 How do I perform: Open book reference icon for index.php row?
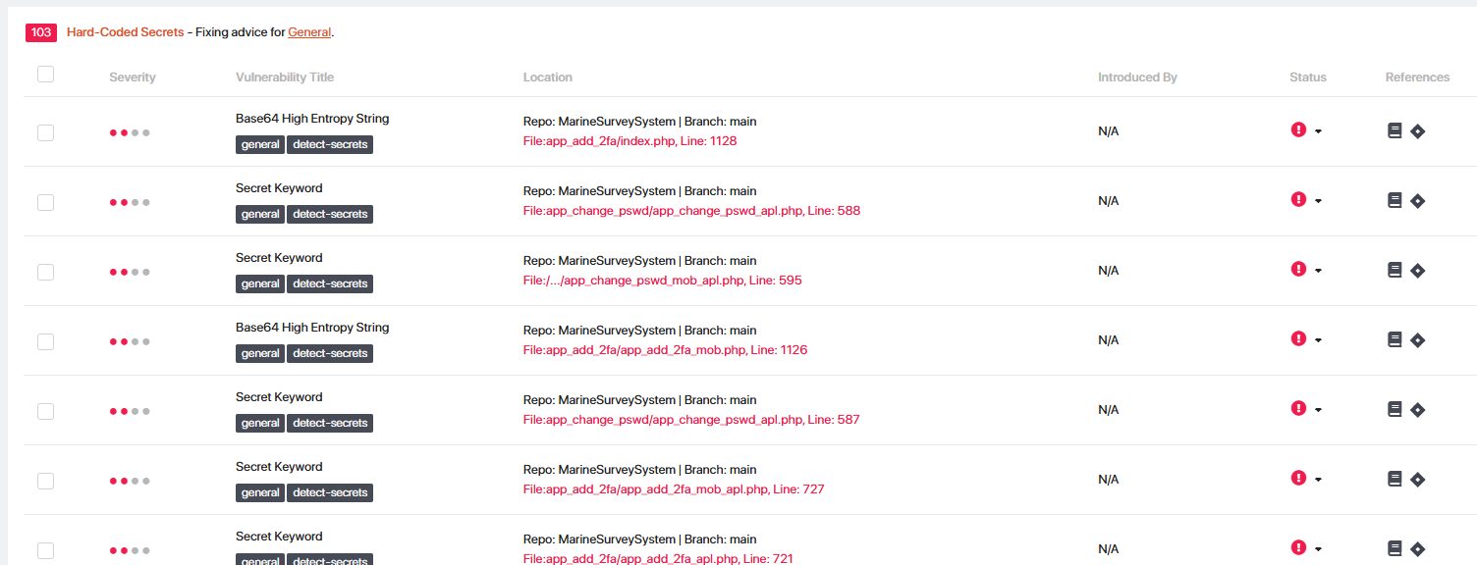click(1395, 130)
